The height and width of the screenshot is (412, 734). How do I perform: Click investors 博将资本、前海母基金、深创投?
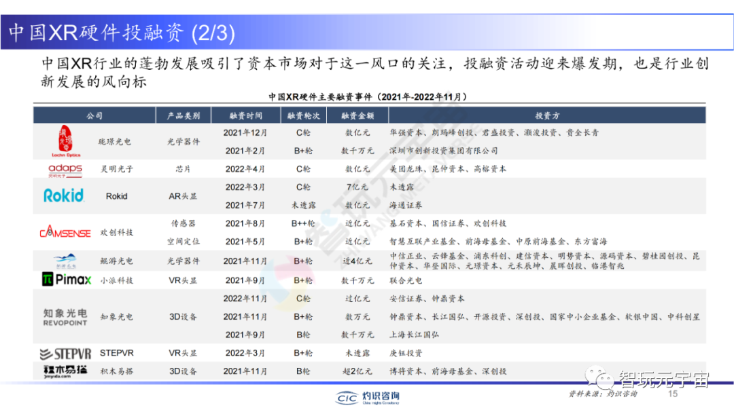pyautogui.click(x=448, y=371)
